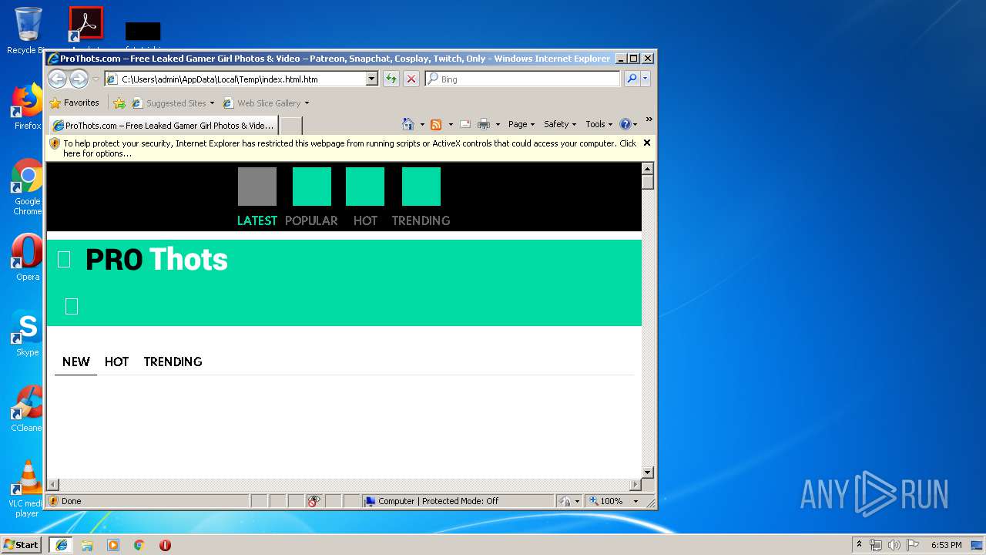Close the yellow information bar
The height and width of the screenshot is (555, 986).
(x=647, y=143)
